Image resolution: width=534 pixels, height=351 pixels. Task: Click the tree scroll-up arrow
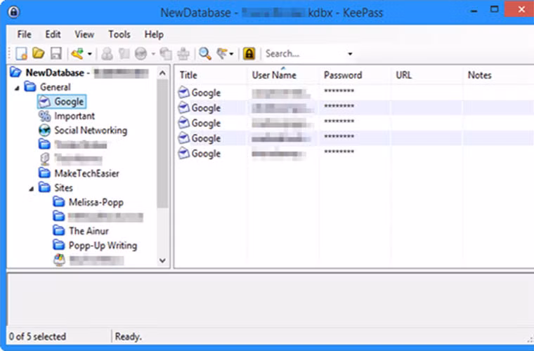[x=162, y=73]
